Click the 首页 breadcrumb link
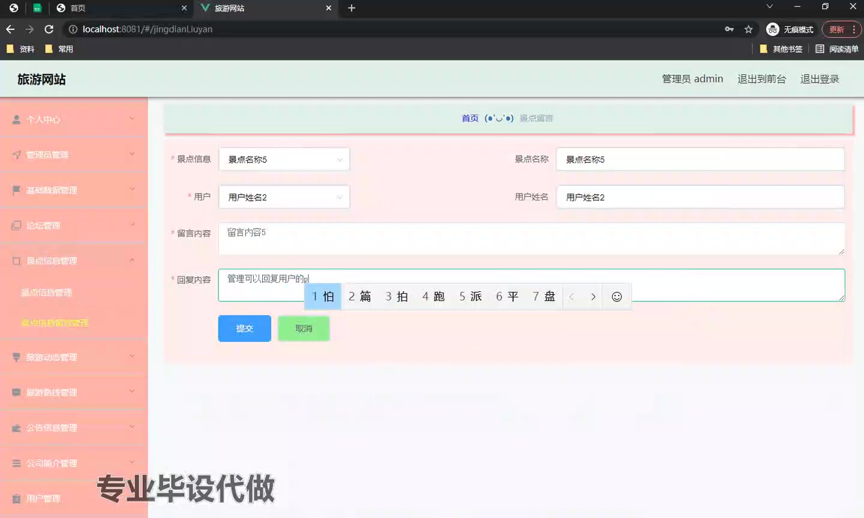This screenshot has height=518, width=864. (x=470, y=119)
